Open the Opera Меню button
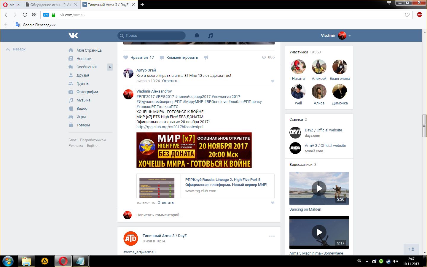The width and height of the screenshot is (427, 267). pos(11,4)
